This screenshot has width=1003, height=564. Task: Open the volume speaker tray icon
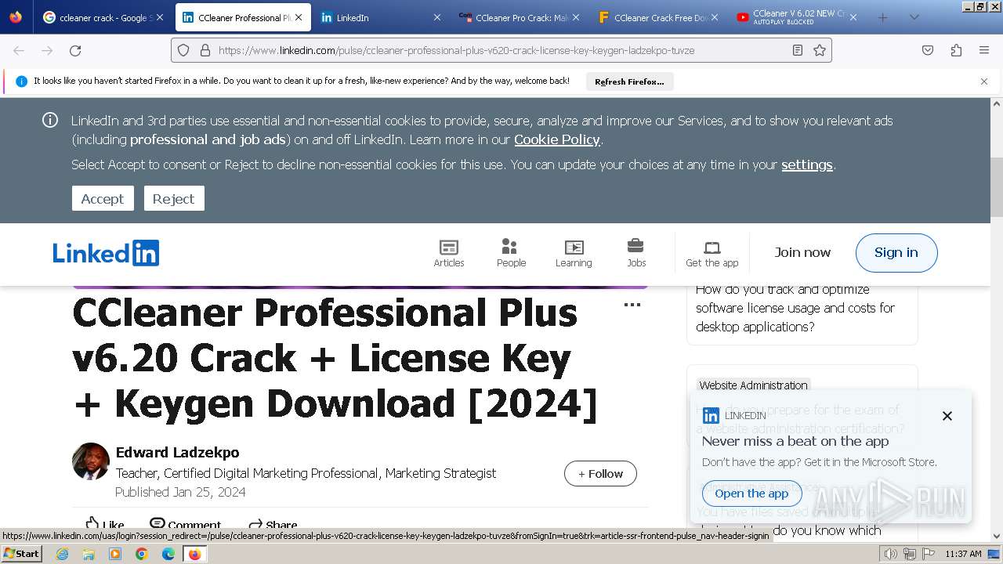pyautogui.click(x=891, y=554)
